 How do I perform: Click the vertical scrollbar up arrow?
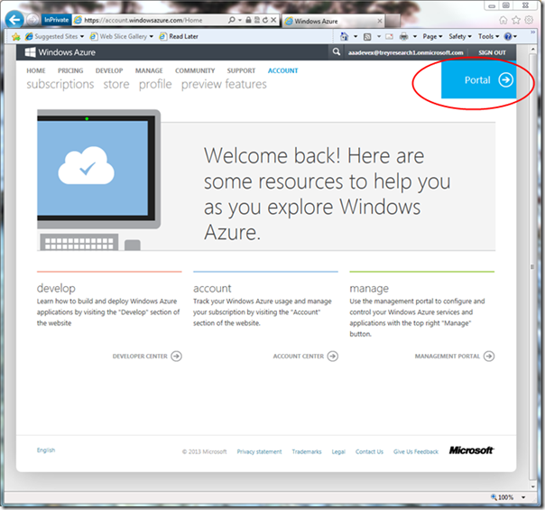pyautogui.click(x=532, y=50)
